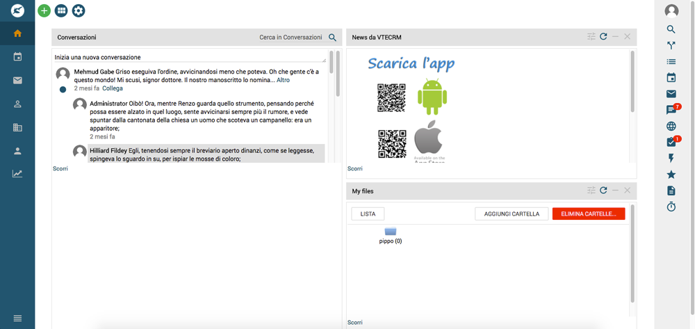This screenshot has width=695, height=329.
Task: Open the leads outline-person icon in left sidebar
Action: click(x=17, y=104)
